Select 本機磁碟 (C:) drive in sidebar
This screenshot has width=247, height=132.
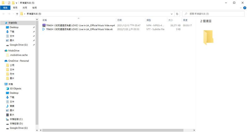click(x=16, y=119)
